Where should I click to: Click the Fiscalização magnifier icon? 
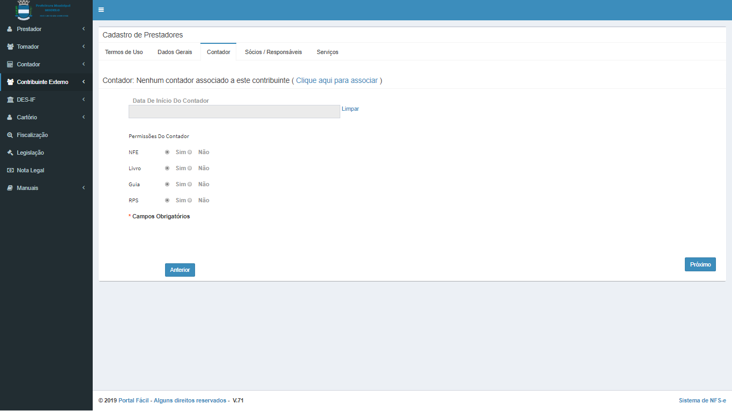click(x=10, y=135)
